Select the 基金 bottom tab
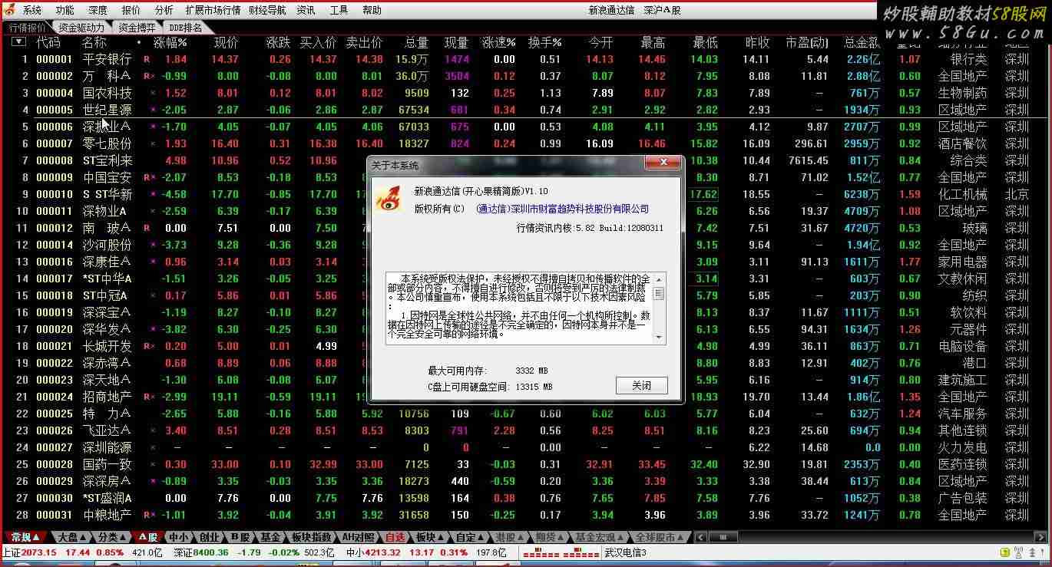Image resolution: width=1052 pixels, height=567 pixels. tap(270, 537)
